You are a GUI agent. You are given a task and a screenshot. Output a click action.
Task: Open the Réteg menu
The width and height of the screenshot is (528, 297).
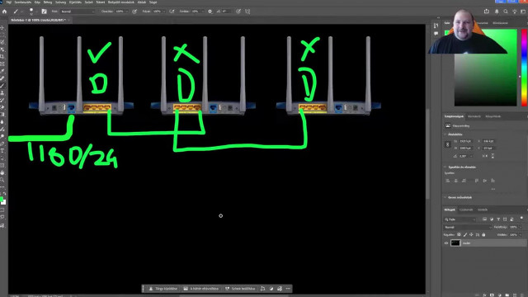48,2
